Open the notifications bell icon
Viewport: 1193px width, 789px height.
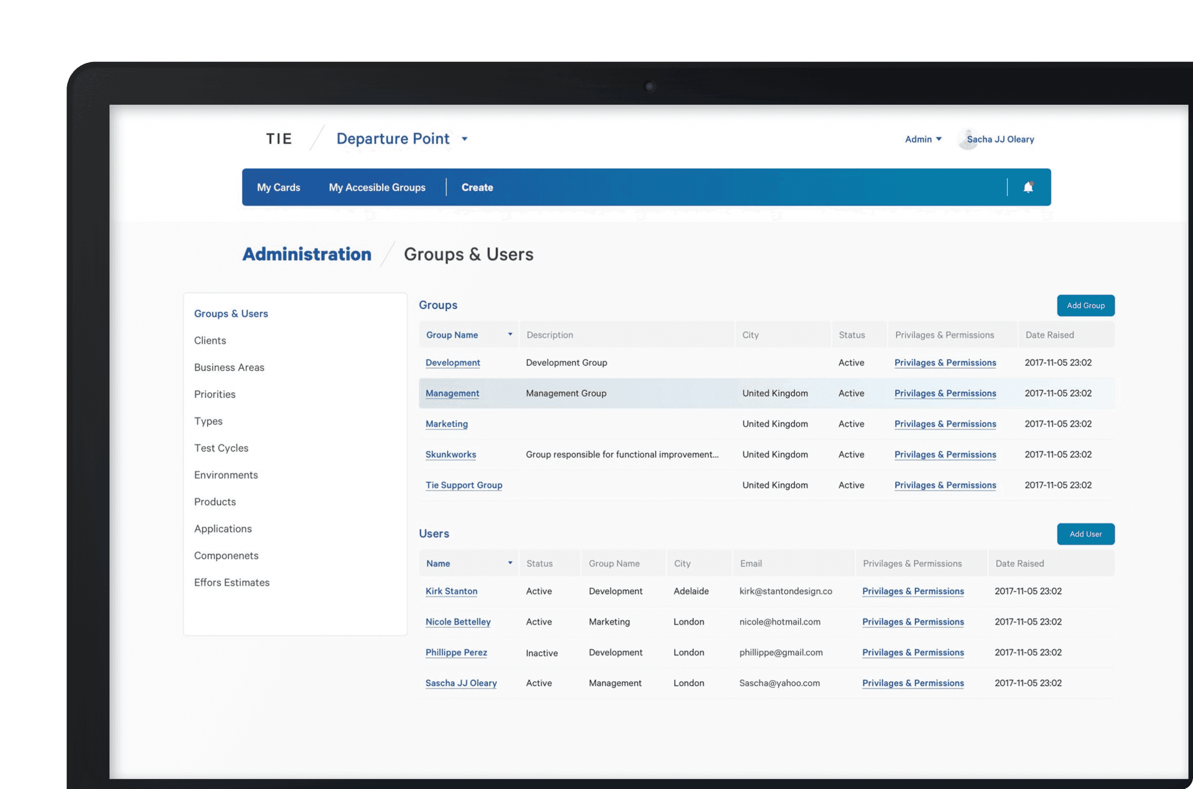(x=1028, y=187)
